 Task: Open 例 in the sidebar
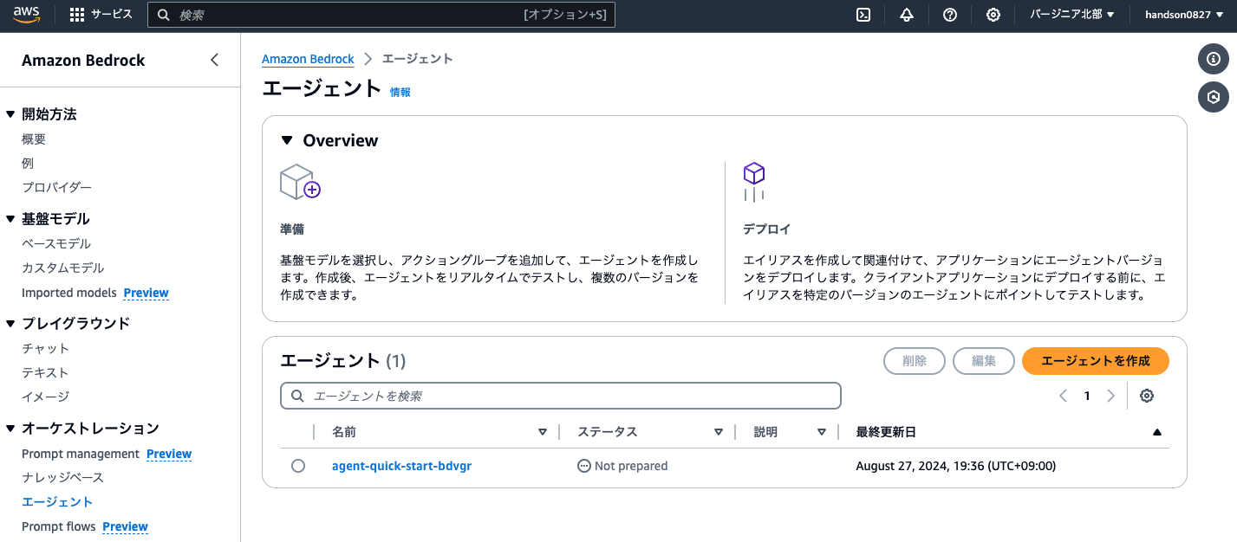(x=28, y=164)
